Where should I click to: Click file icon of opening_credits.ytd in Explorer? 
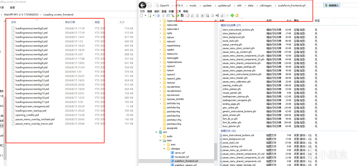13,115
